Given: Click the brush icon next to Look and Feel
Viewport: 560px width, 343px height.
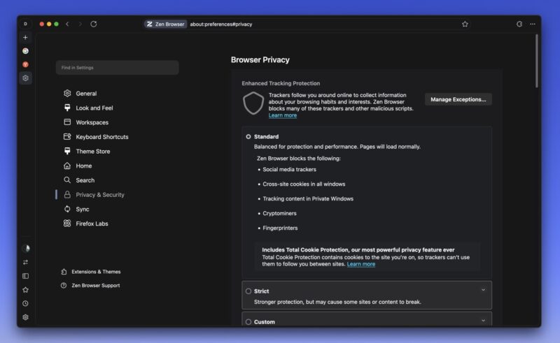Looking at the screenshot, I should pyautogui.click(x=67, y=108).
